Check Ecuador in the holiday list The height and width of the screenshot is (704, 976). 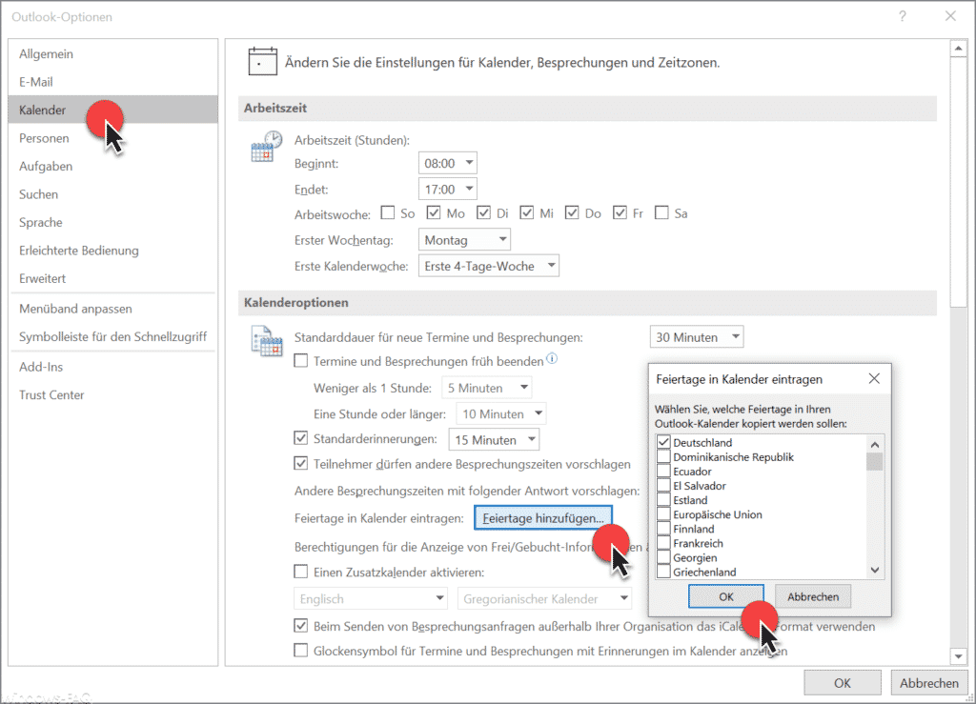[663, 471]
